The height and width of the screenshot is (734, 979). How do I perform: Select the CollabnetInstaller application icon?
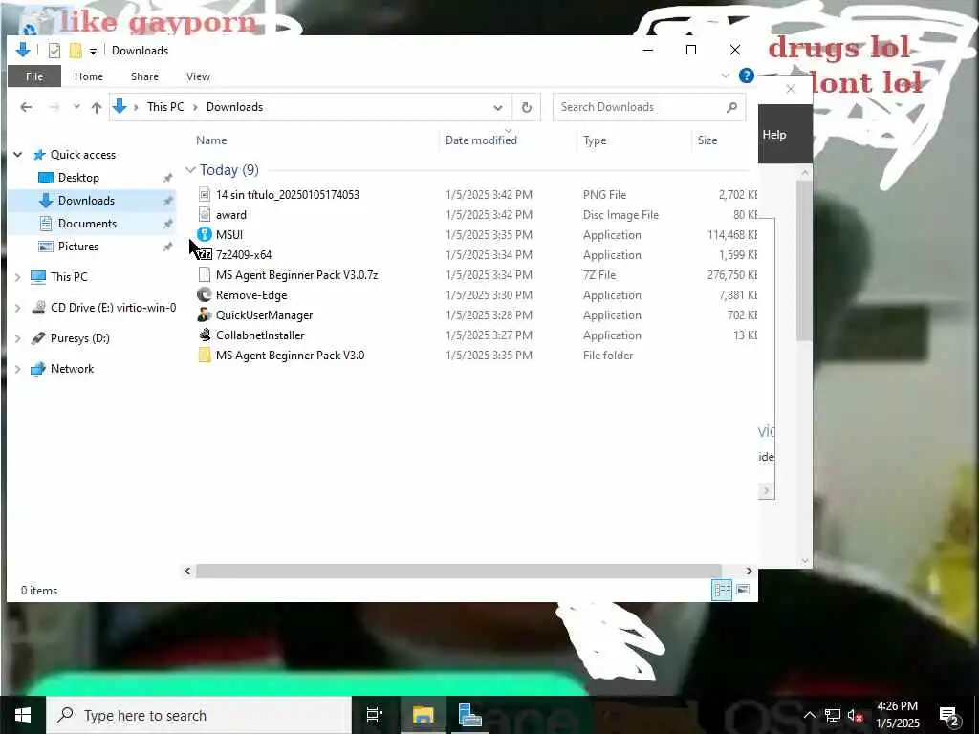(x=205, y=335)
